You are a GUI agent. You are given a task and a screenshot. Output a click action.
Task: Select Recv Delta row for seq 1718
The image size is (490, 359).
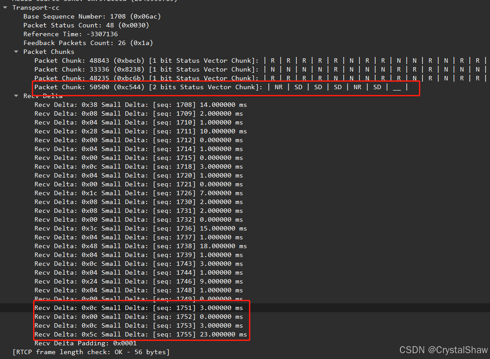coord(139,166)
